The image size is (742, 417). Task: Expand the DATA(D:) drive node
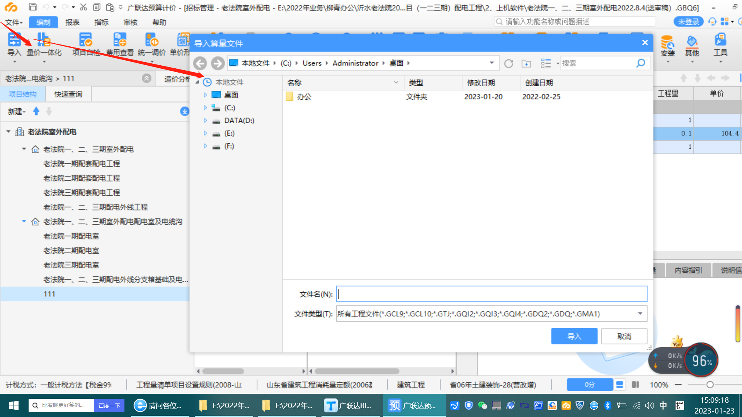click(205, 120)
